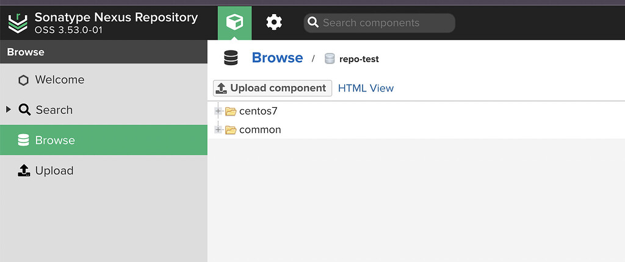
Task: Open the administration gear icon
Action: (274, 23)
